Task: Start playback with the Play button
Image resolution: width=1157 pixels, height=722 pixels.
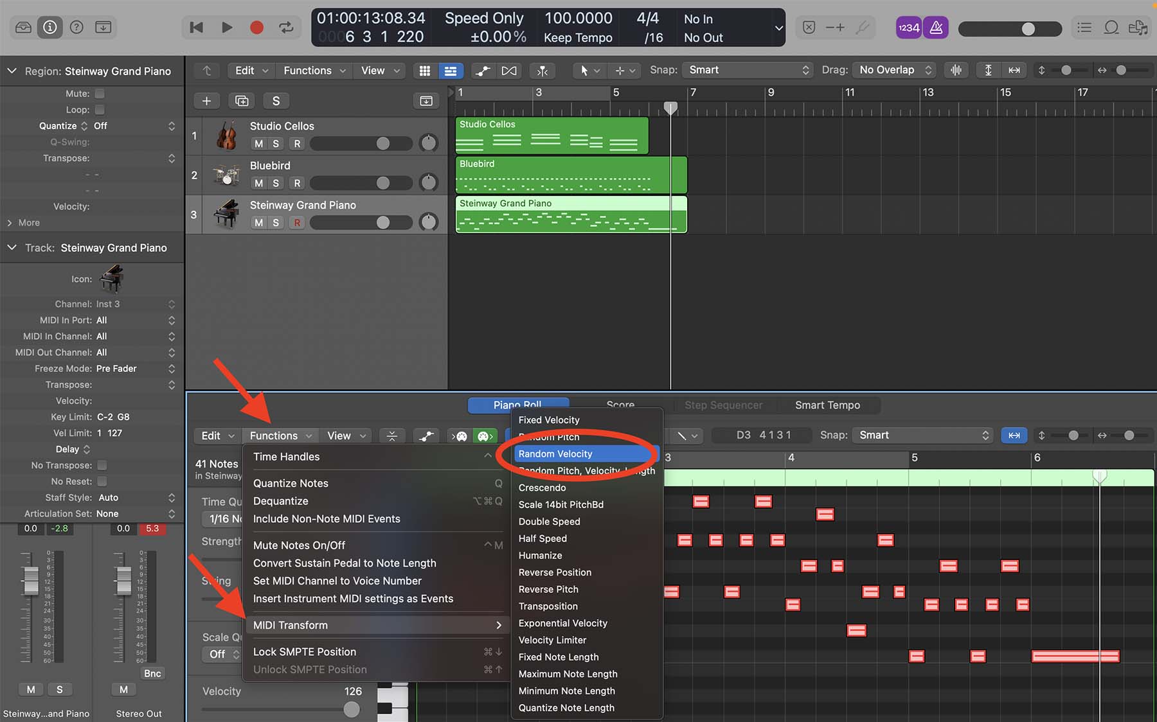Action: click(x=227, y=28)
